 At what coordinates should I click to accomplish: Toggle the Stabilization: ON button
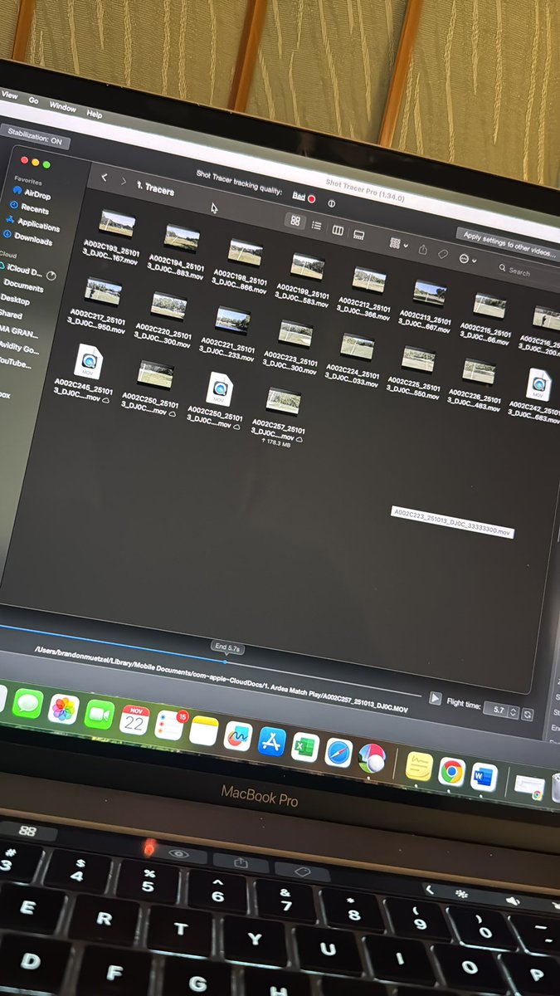pos(34,139)
